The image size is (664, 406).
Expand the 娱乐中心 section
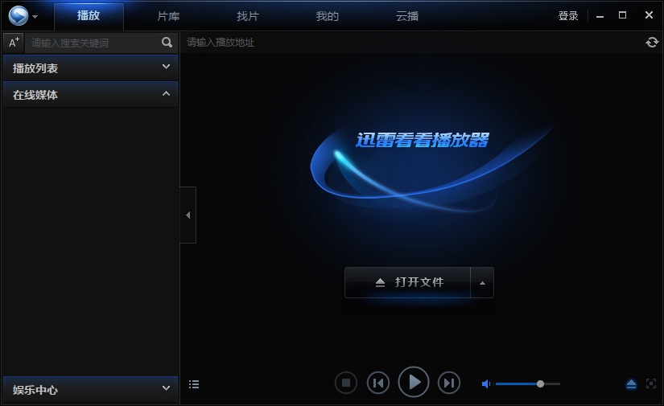tap(90, 389)
